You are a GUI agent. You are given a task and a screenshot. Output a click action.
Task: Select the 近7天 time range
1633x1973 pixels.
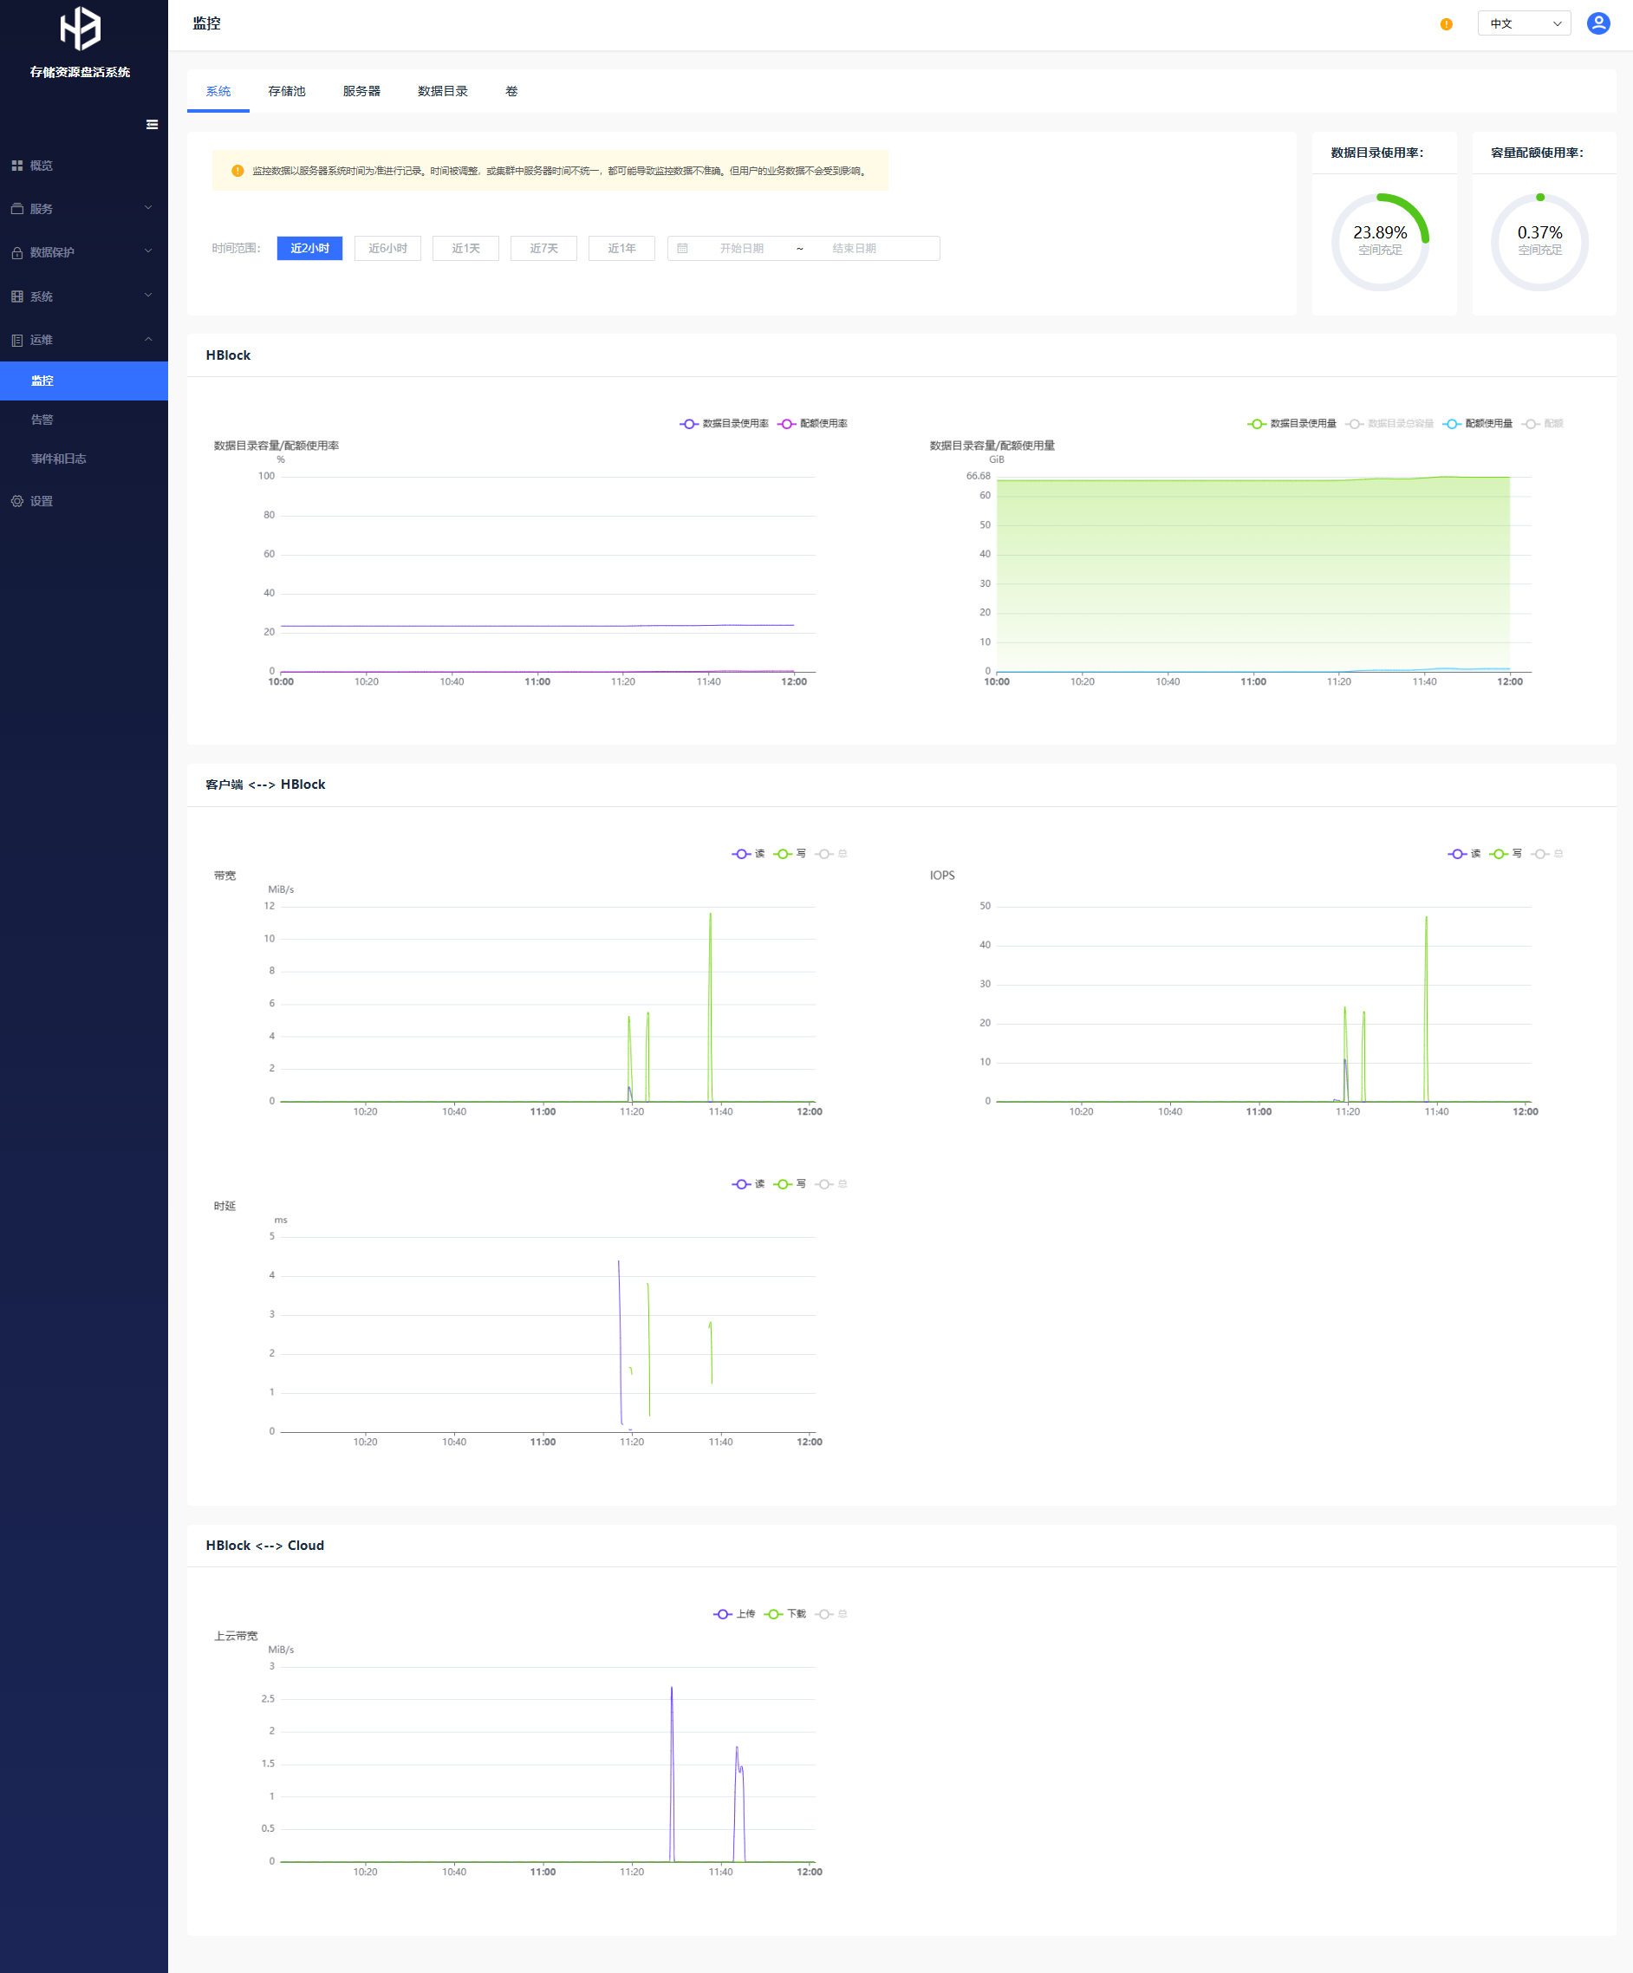tap(544, 248)
